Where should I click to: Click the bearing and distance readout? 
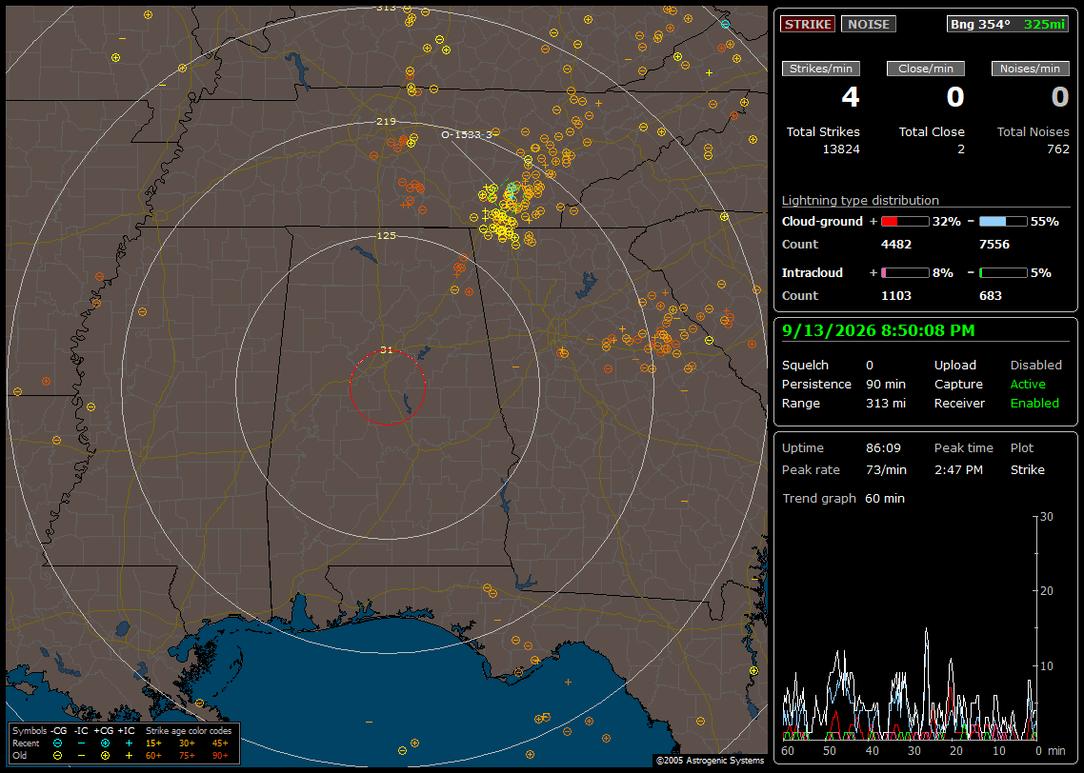tap(1008, 24)
